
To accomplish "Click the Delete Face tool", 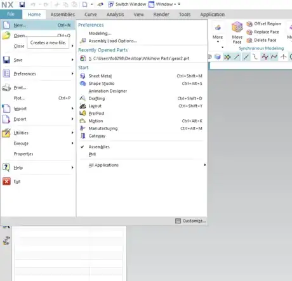I will [262, 40].
